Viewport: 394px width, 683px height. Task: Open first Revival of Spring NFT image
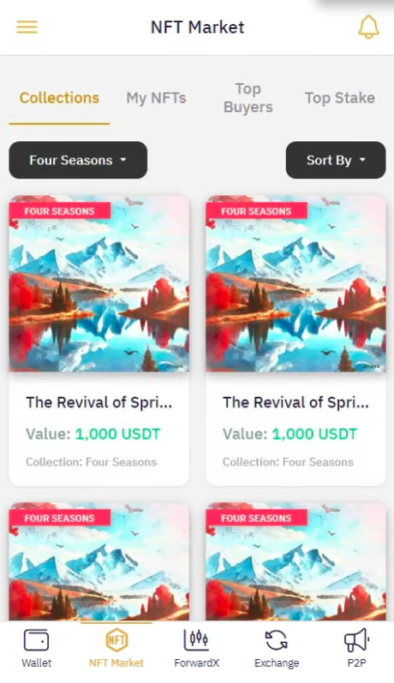(99, 283)
